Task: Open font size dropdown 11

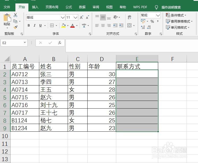Action: click(76, 18)
